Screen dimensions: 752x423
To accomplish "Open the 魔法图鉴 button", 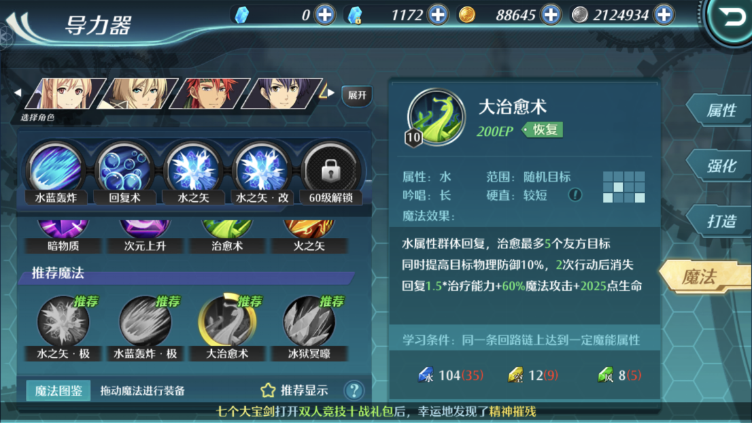I will click(x=58, y=390).
